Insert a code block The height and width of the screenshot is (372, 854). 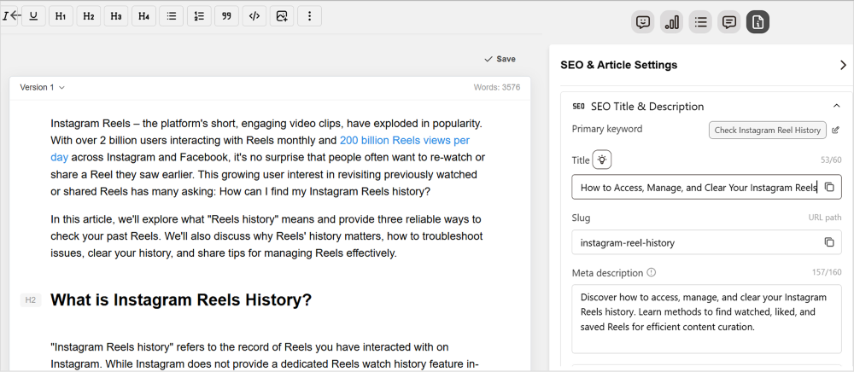click(254, 15)
